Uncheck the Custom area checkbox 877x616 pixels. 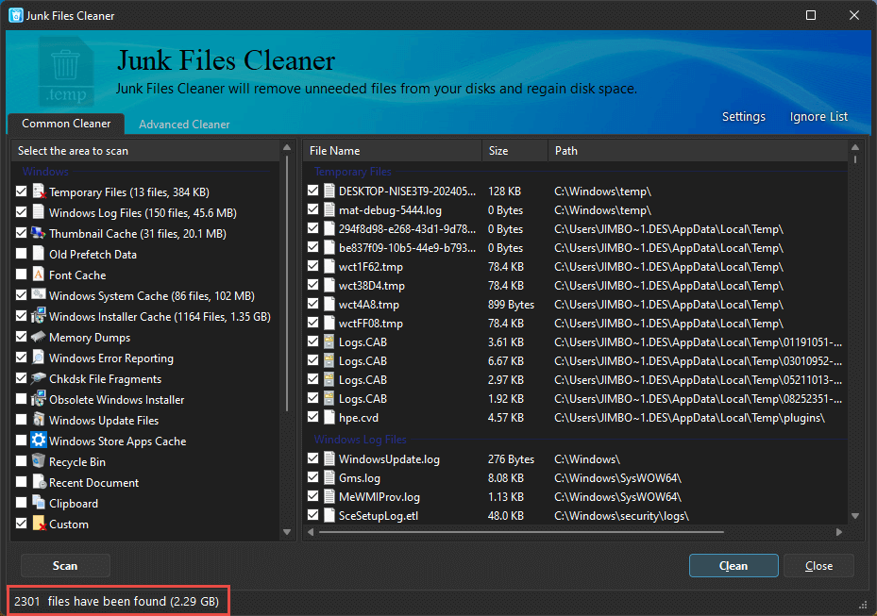(22, 524)
